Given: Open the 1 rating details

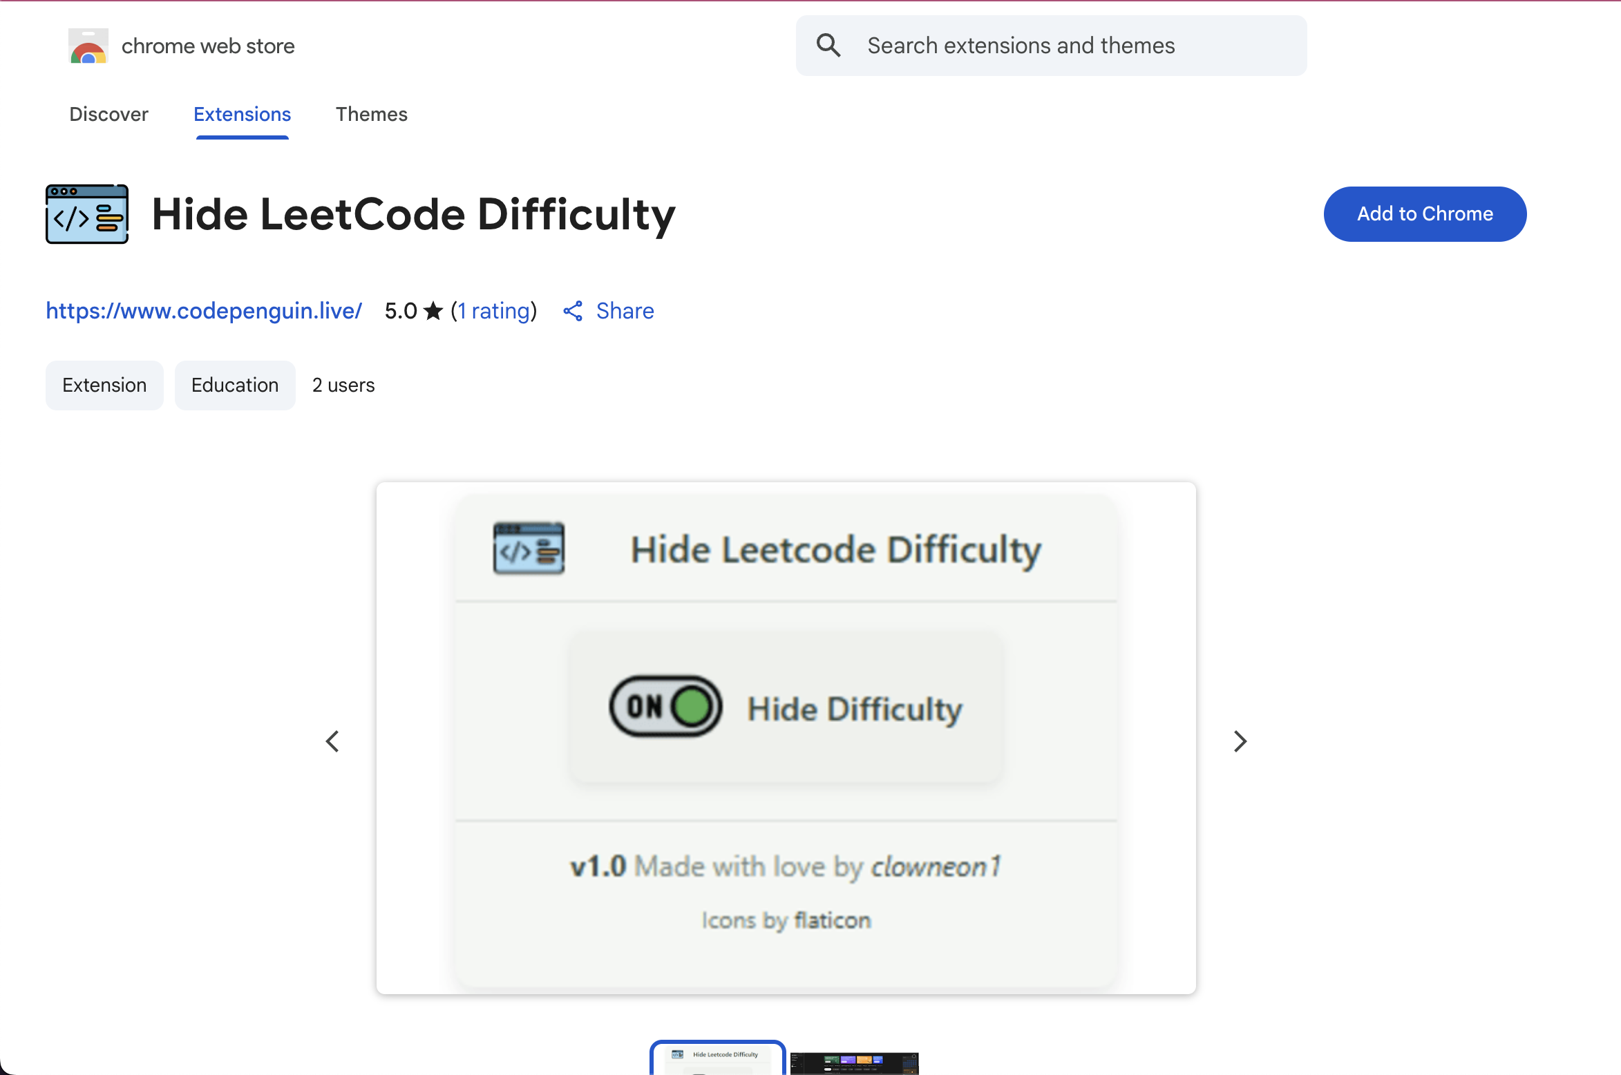Looking at the screenshot, I should coord(494,311).
